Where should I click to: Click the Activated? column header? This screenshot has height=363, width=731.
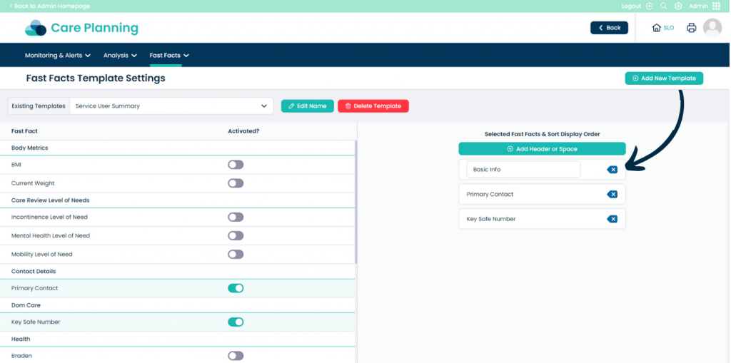point(243,131)
